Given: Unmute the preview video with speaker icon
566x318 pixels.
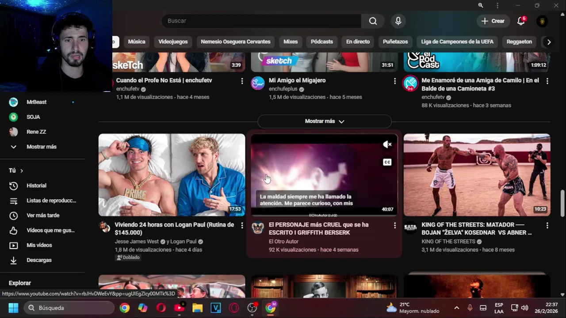Looking at the screenshot, I should tap(387, 144).
